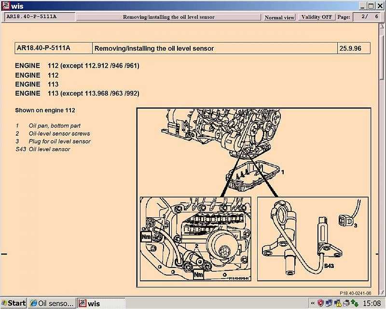Click 'S43 Oil level sensor' legend entry
Viewport: 386px width, 309px height.
tap(43, 149)
